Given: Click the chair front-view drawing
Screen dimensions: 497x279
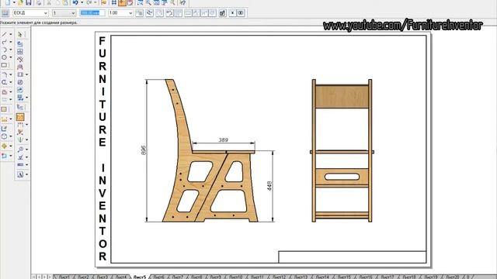Looking at the screenshot, I should point(342,150).
